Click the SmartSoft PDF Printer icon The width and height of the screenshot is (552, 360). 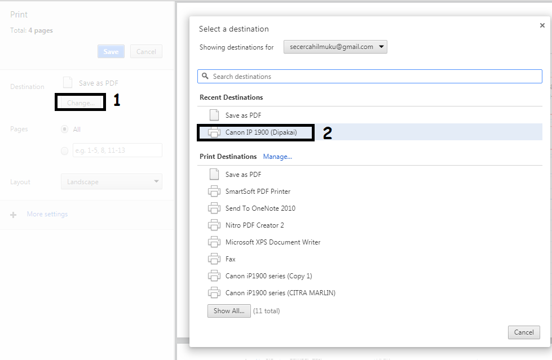coord(214,192)
